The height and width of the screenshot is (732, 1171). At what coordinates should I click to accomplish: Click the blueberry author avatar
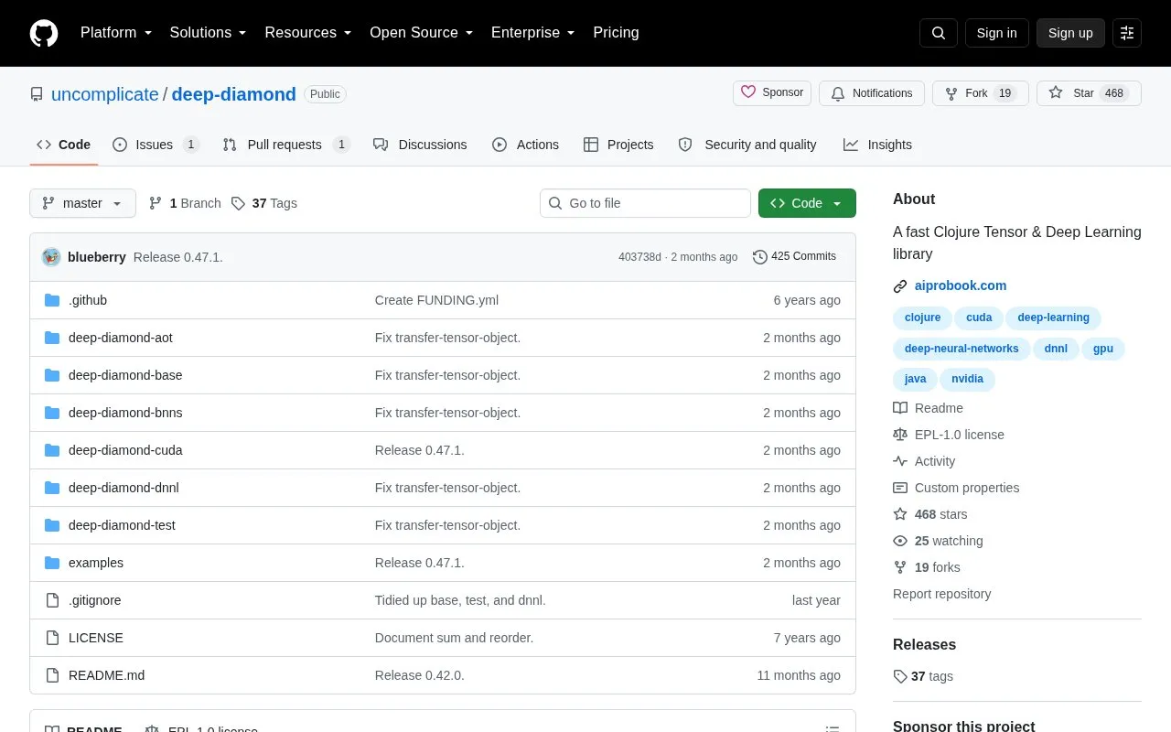click(x=51, y=257)
